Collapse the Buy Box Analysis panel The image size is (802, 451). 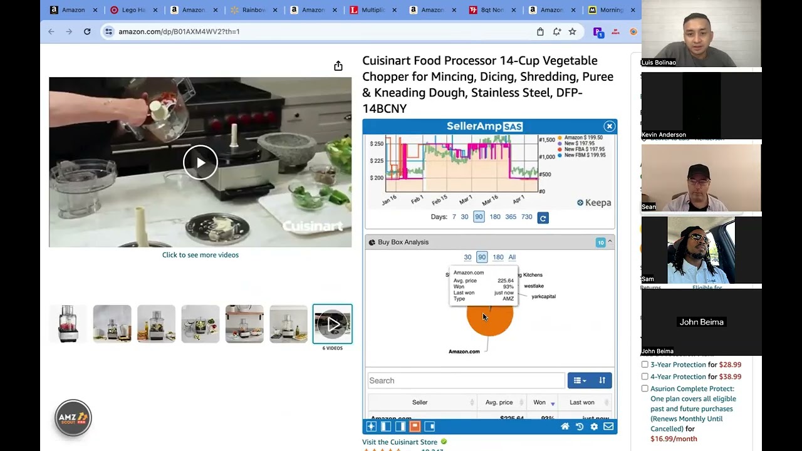coord(610,242)
